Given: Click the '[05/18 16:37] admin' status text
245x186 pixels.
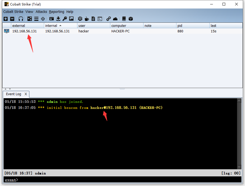Looking at the screenshot, I should click(x=25, y=173).
